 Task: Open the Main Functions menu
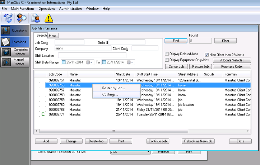[x=23, y=9]
